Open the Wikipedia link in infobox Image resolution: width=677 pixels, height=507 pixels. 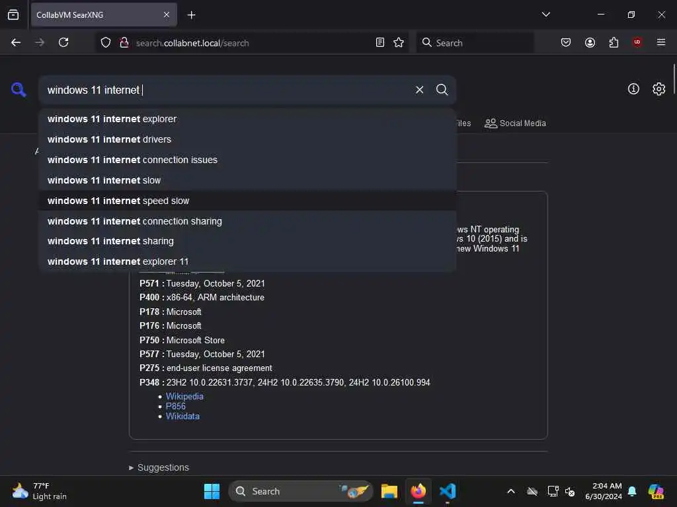(x=184, y=396)
